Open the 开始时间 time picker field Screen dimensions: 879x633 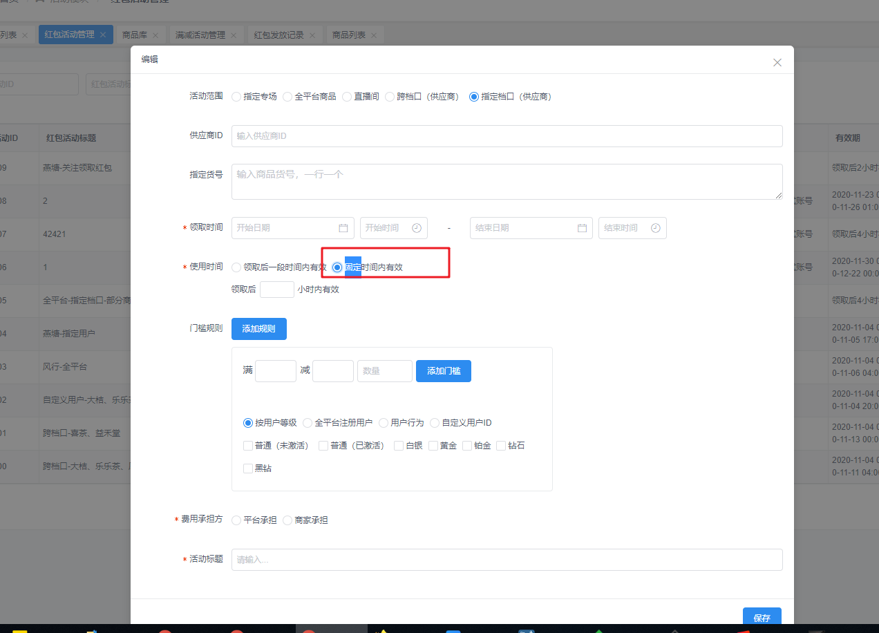[394, 228]
